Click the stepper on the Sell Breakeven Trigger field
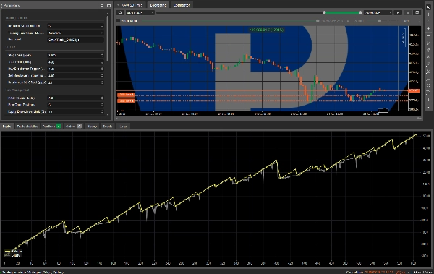Viewport: 434px width, 274px height. pos(102,76)
